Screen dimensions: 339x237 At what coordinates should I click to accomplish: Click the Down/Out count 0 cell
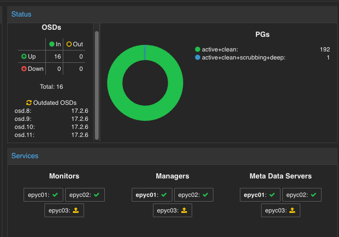pos(81,69)
